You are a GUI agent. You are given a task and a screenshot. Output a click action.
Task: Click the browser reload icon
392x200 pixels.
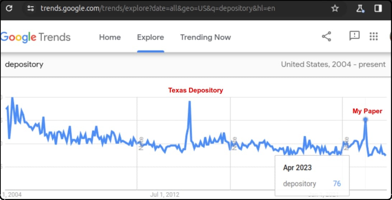(x=9, y=8)
